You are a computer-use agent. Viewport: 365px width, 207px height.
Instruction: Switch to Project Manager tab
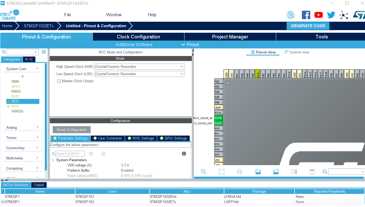[230, 37]
